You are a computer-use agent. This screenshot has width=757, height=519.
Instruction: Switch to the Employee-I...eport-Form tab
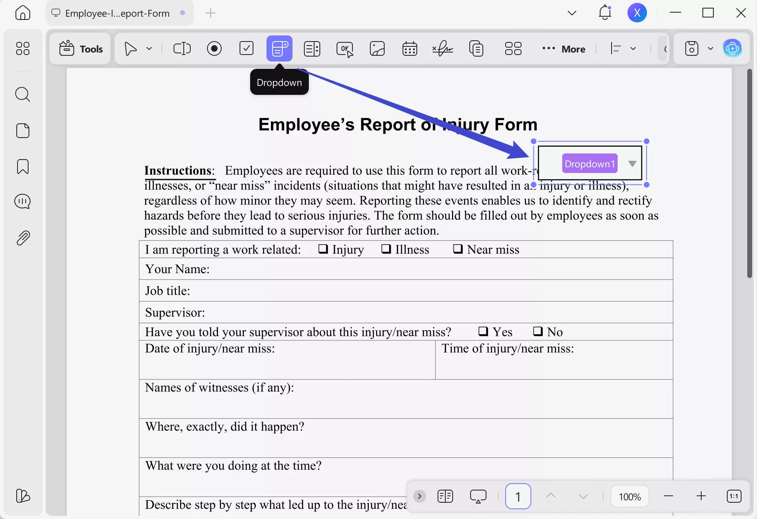(117, 13)
